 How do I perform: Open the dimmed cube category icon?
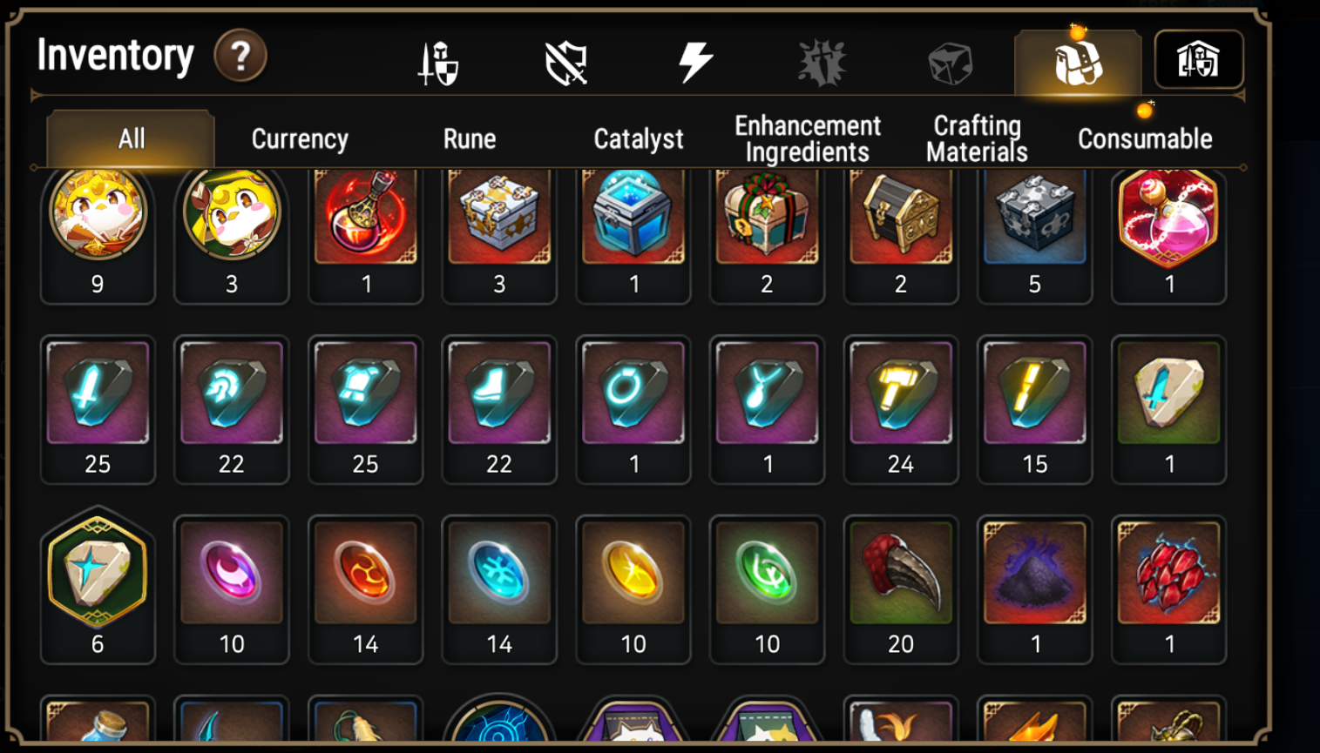[950, 64]
